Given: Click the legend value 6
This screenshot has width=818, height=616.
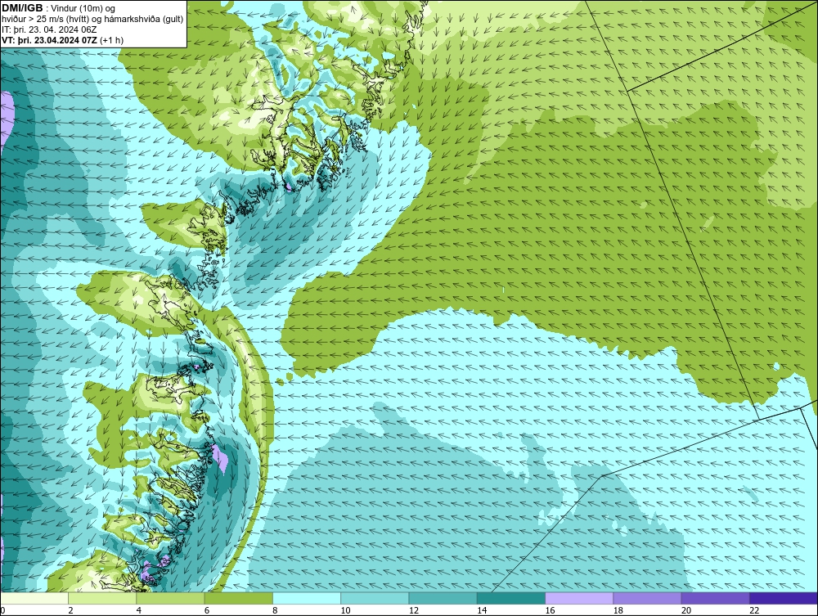Looking at the screenshot, I should [207, 610].
